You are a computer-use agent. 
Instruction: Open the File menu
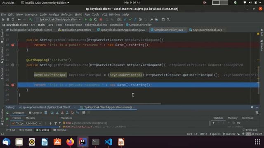click(3, 14)
